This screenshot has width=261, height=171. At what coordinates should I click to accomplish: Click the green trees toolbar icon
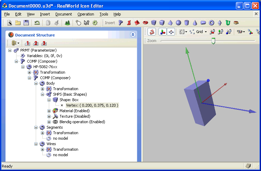pyautogui.click(x=67, y=23)
